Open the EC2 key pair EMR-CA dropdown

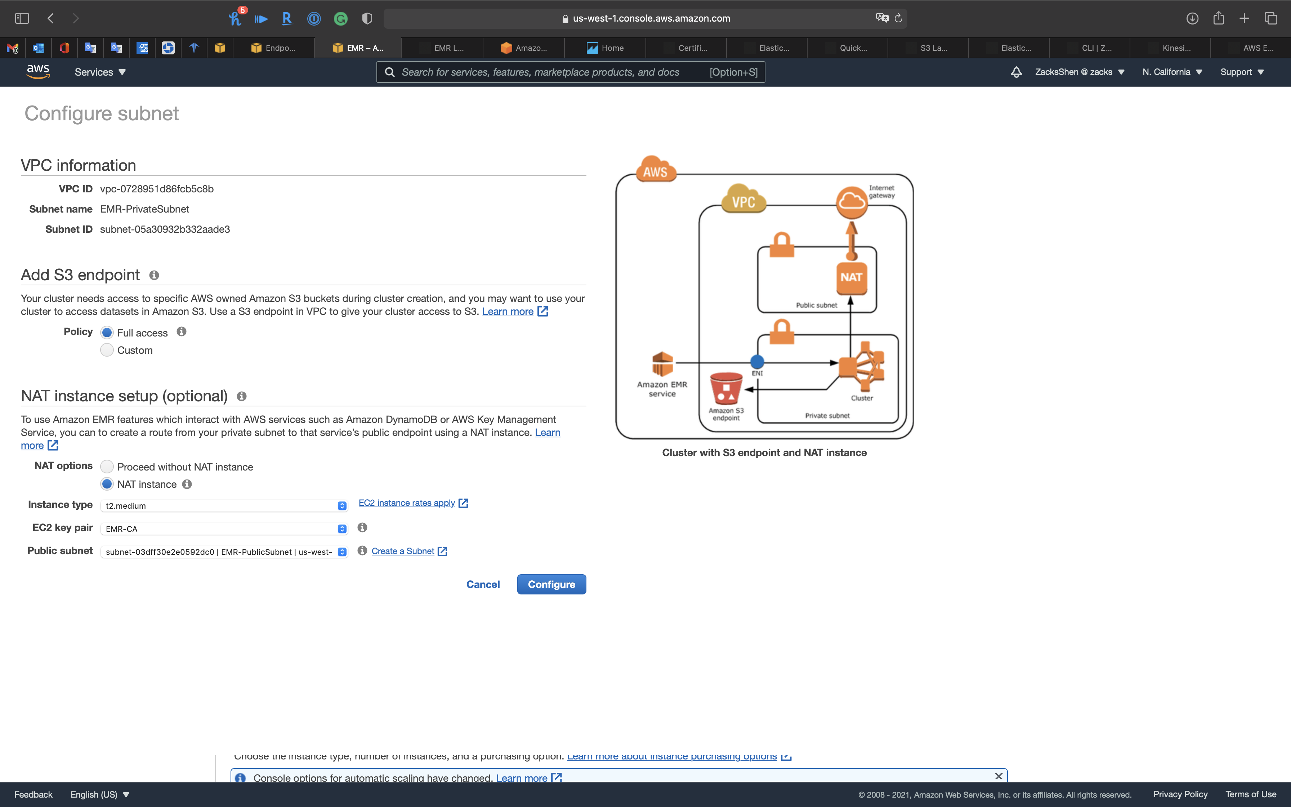224,529
